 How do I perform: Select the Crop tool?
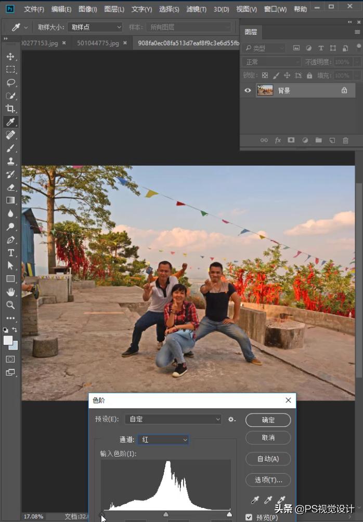[10, 109]
